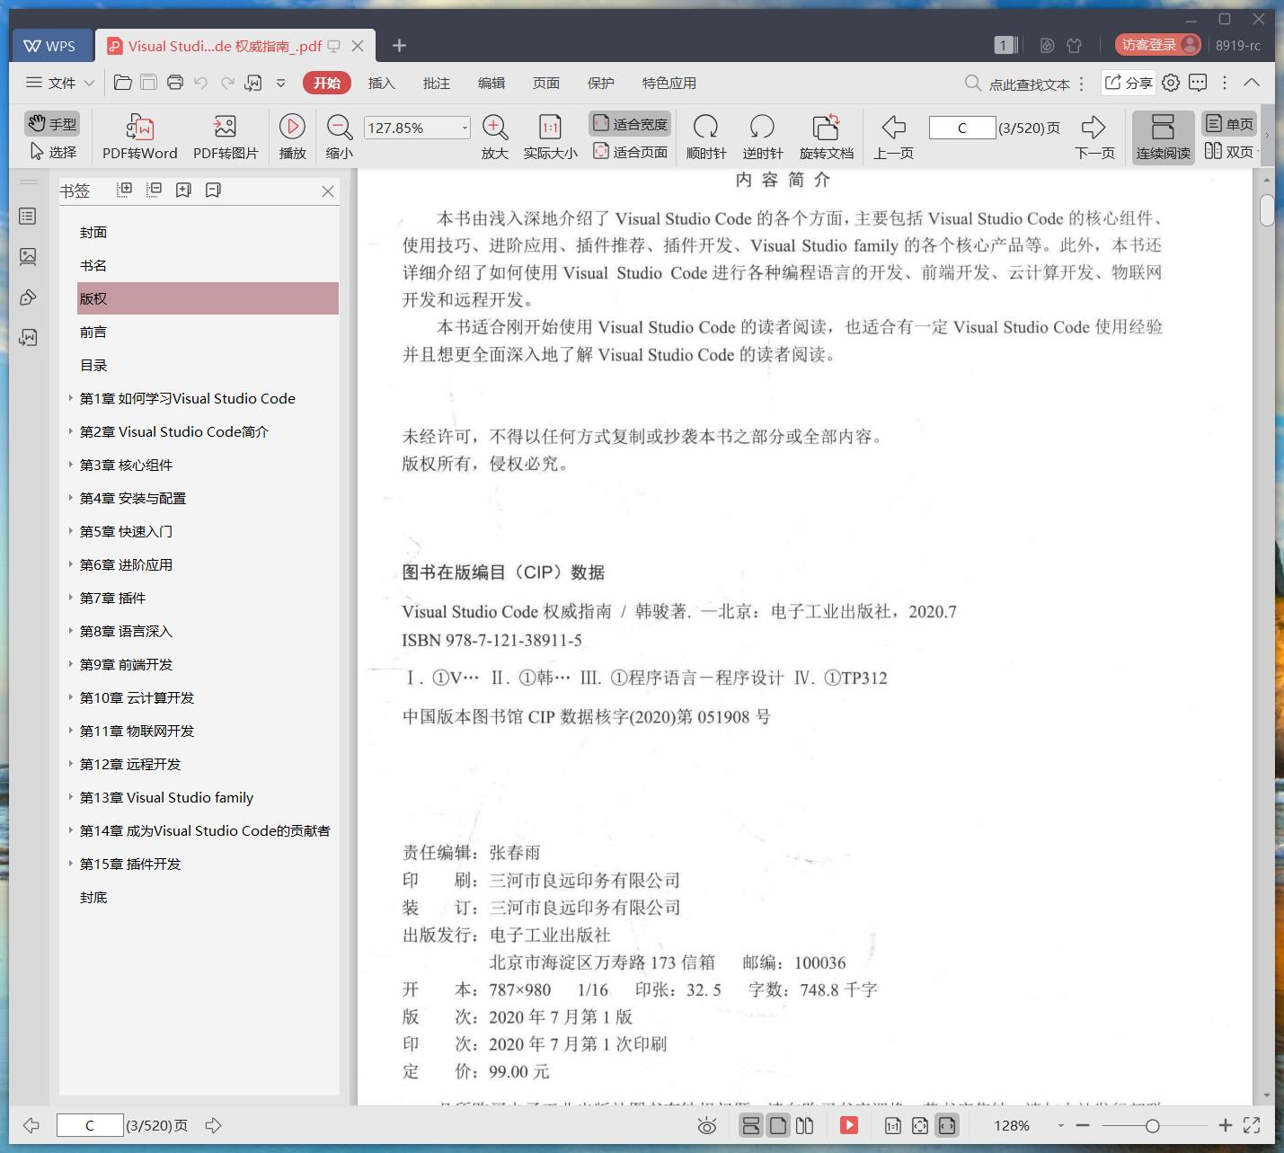Open status bar 128% zoom dropdown arrow

pyautogui.click(x=1060, y=1125)
